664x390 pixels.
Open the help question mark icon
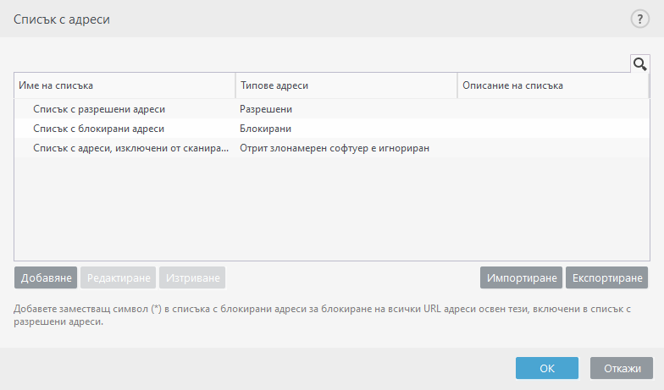[640, 19]
